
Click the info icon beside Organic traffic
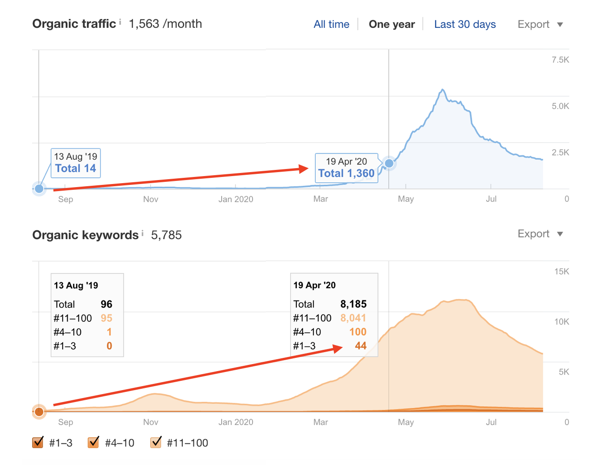tap(120, 21)
